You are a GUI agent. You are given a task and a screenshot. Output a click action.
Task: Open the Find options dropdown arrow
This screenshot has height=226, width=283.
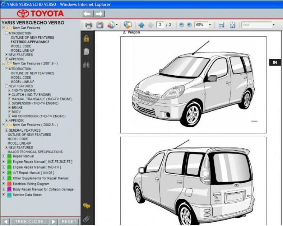point(274,25)
